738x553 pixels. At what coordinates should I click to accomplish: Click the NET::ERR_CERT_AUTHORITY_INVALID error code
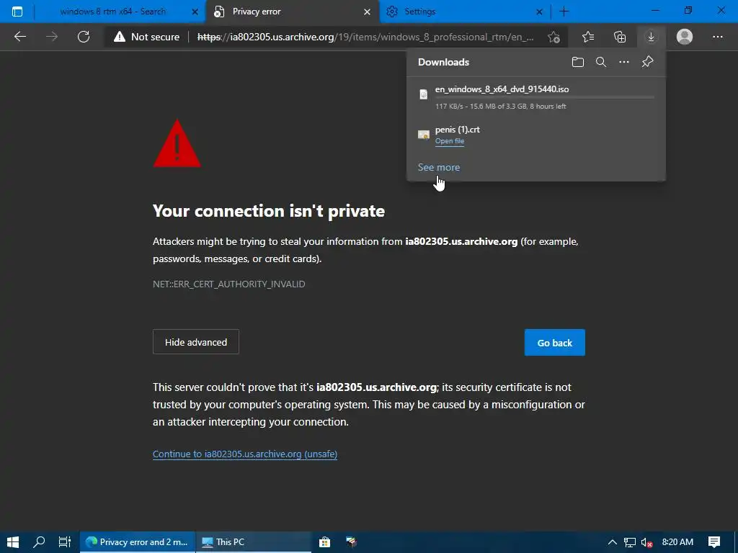(x=228, y=284)
